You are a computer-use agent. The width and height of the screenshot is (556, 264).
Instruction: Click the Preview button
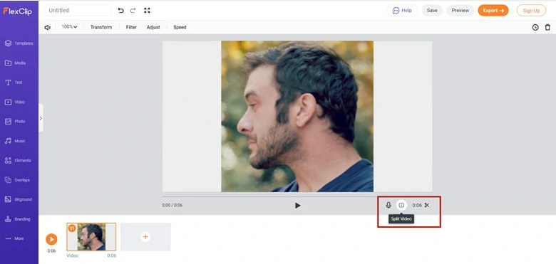[x=460, y=11]
